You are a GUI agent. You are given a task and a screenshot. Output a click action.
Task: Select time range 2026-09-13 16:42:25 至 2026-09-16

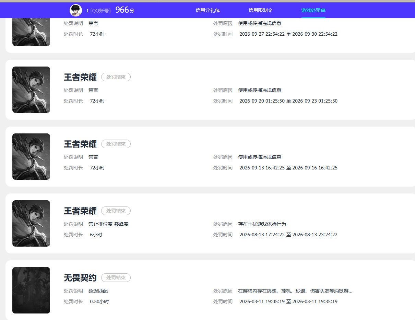click(x=288, y=168)
